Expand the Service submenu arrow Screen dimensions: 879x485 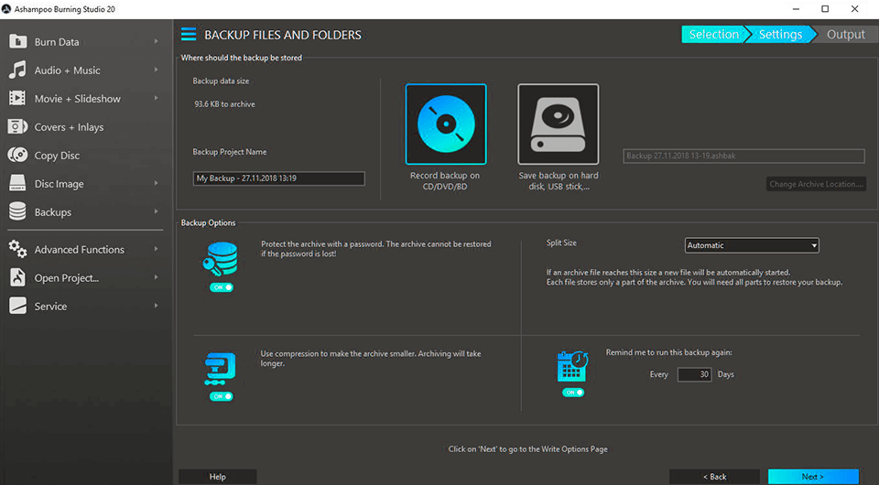click(156, 306)
